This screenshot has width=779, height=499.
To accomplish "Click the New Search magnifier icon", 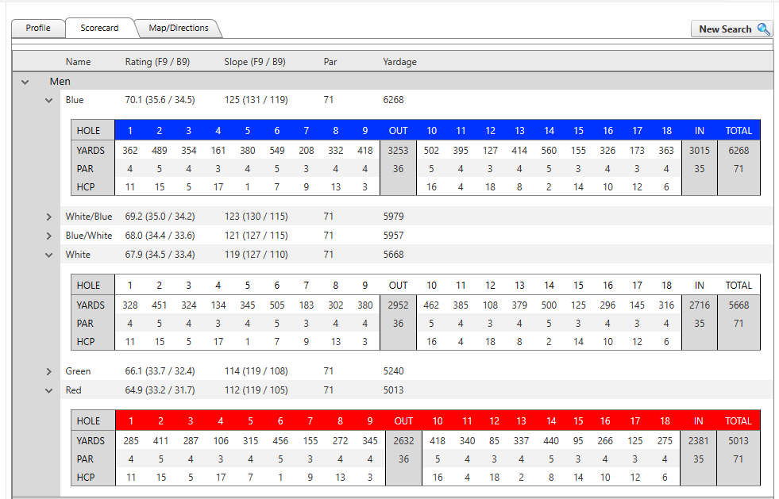I will 763,29.
